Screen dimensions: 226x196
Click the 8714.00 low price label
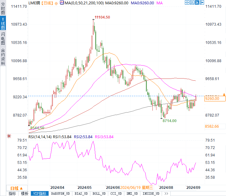point(169,121)
